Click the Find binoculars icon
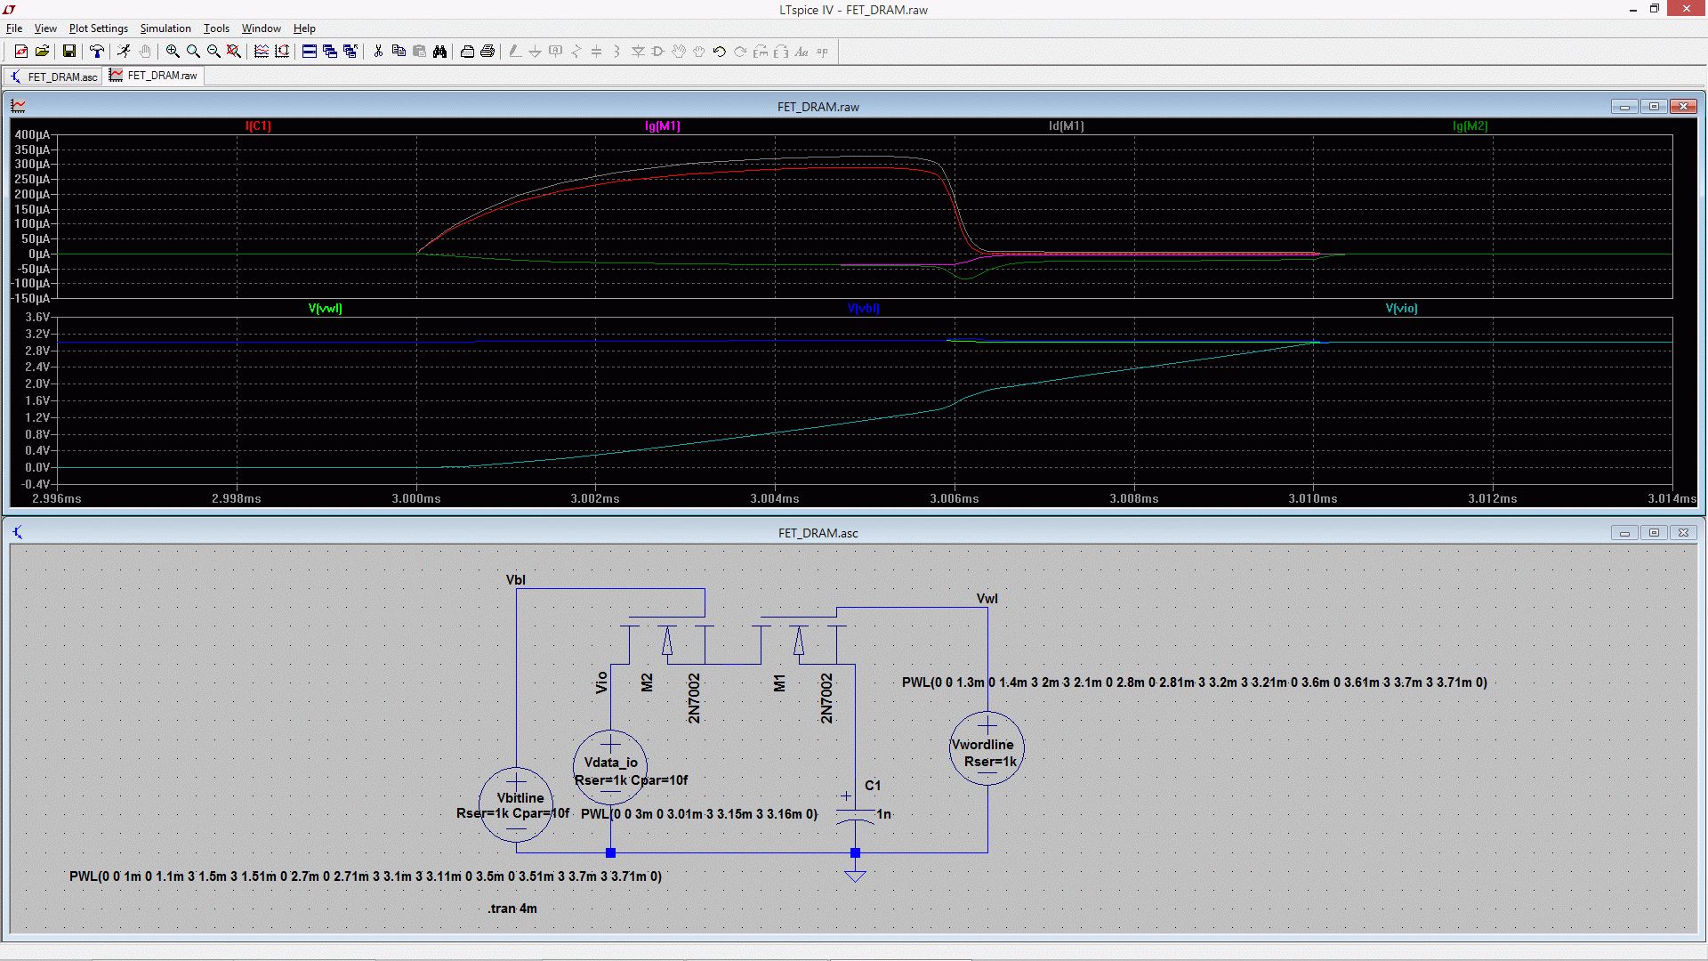The height and width of the screenshot is (961, 1708). (439, 52)
